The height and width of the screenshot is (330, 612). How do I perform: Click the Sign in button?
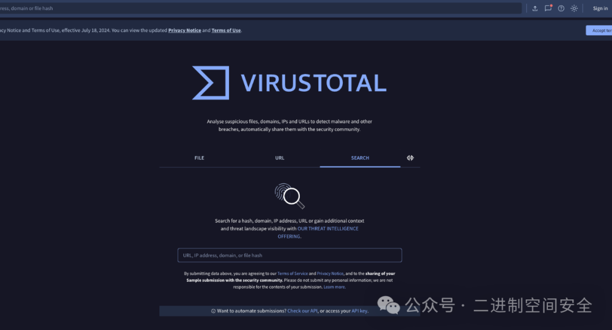click(600, 8)
